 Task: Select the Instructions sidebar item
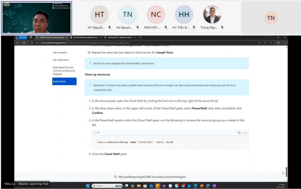tap(64, 81)
